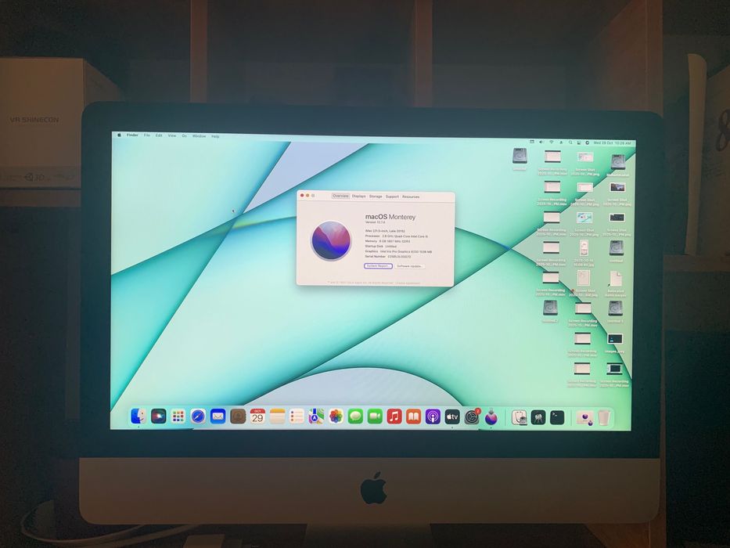
Task: Open the Wi-Fi status menu
Action: tap(552, 142)
